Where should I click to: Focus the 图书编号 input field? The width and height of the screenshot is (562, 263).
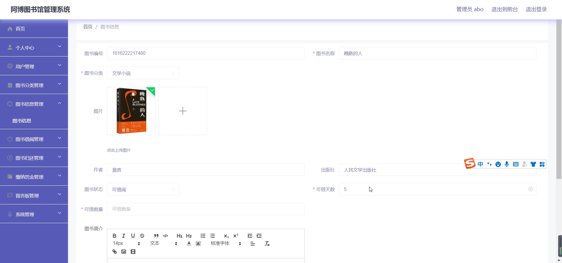[206, 53]
